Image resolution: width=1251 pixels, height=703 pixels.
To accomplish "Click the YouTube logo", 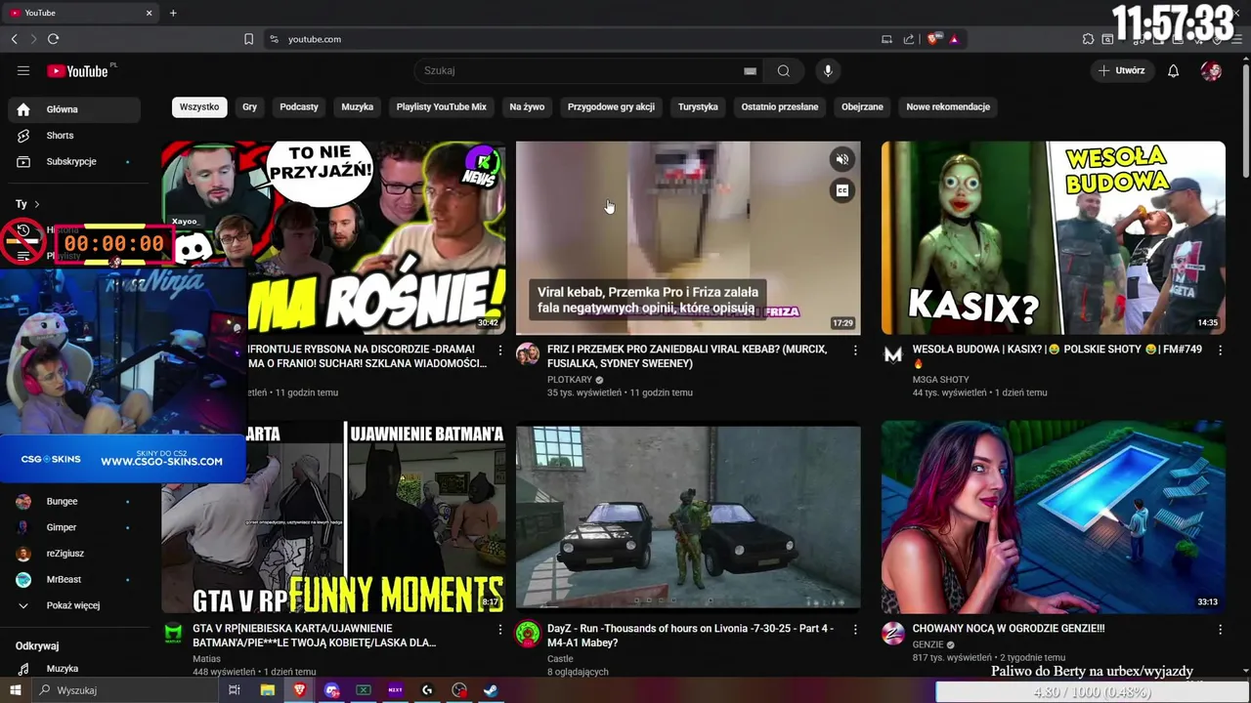I will click(x=78, y=70).
